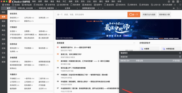The height and width of the screenshot is (93, 182).
Task: Open the 数据浏览 toolbar item
Action: (87, 5)
